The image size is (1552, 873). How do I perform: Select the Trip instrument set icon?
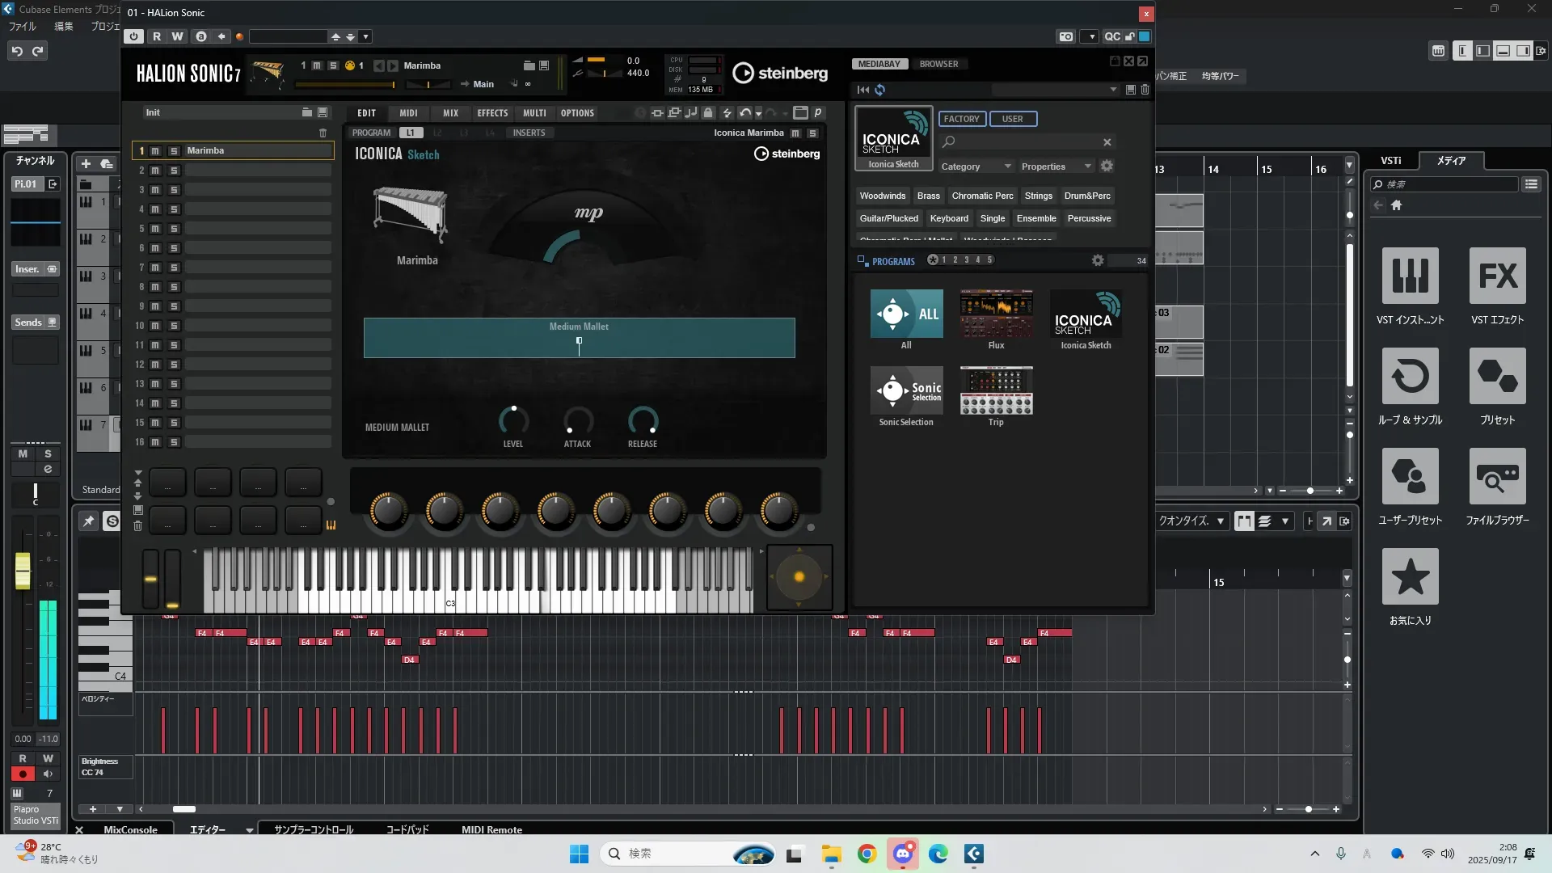tap(996, 391)
